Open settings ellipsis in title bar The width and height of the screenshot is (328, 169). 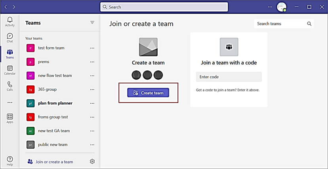click(x=270, y=7)
